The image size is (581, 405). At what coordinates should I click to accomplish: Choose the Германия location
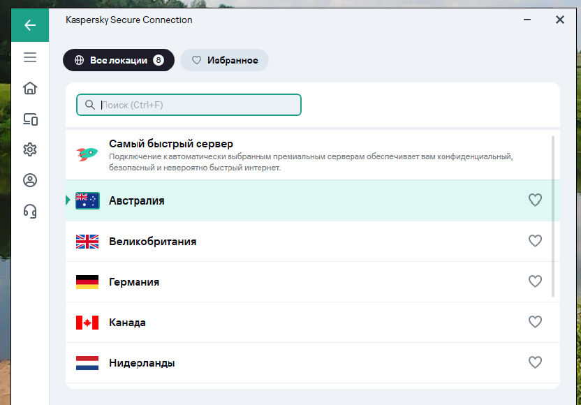[313, 281]
